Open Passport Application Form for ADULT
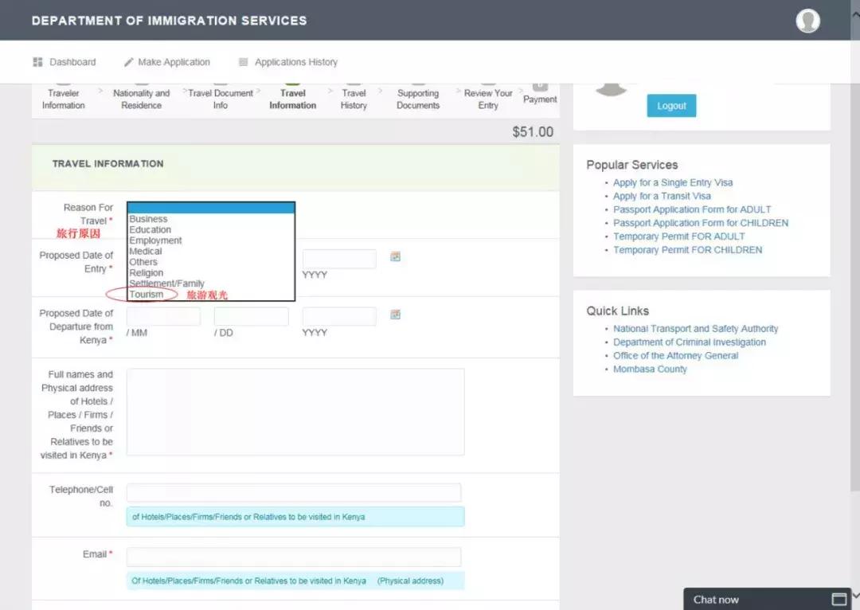 click(692, 209)
